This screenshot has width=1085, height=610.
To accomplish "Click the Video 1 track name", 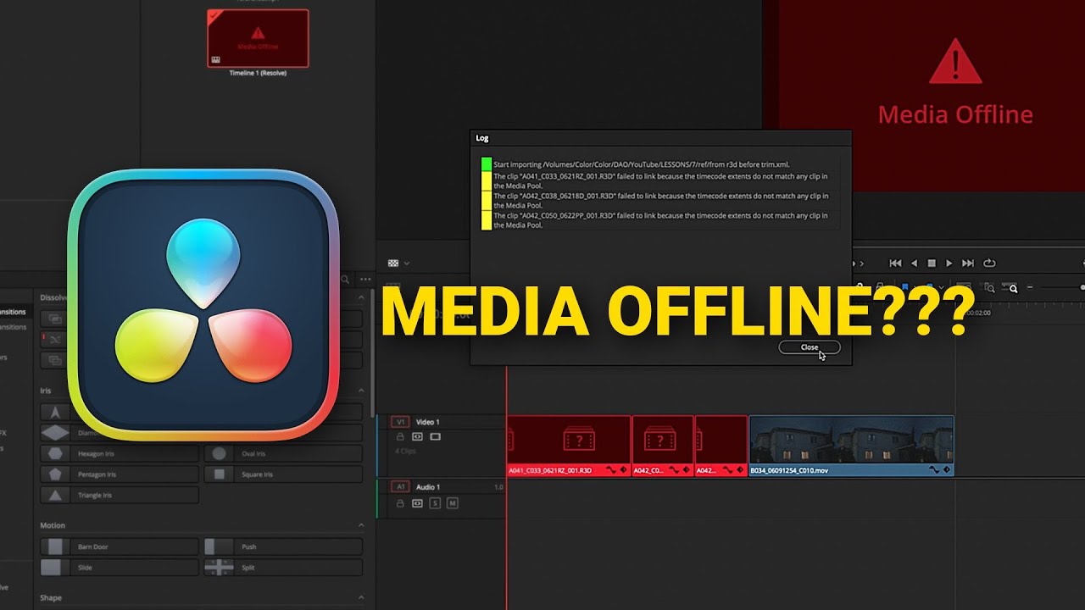I will [427, 422].
